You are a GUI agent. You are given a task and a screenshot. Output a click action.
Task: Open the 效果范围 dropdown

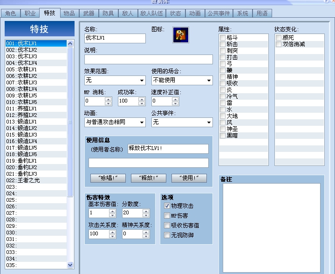coord(115,80)
